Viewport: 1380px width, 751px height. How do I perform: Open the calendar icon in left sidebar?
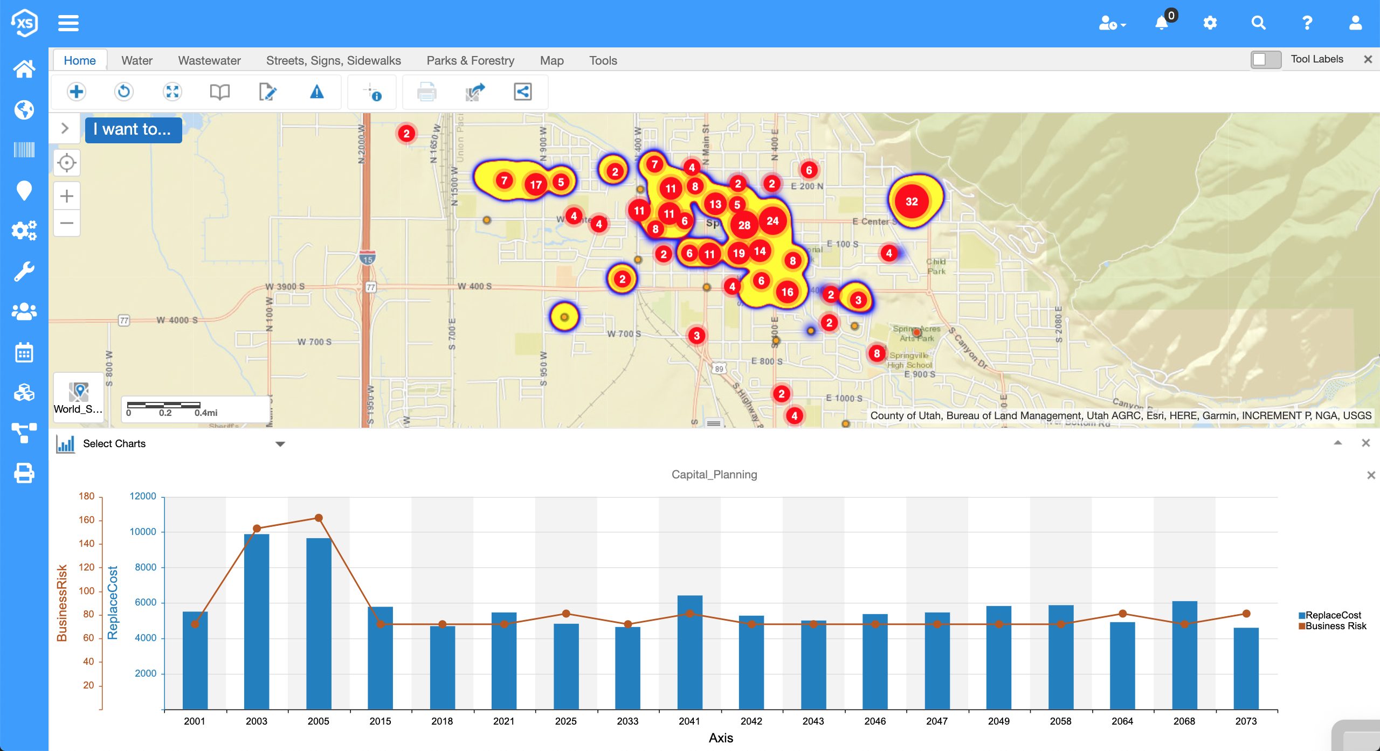coord(24,353)
